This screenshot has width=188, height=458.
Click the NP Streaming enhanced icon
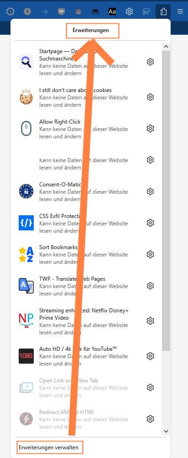pyautogui.click(x=26, y=321)
